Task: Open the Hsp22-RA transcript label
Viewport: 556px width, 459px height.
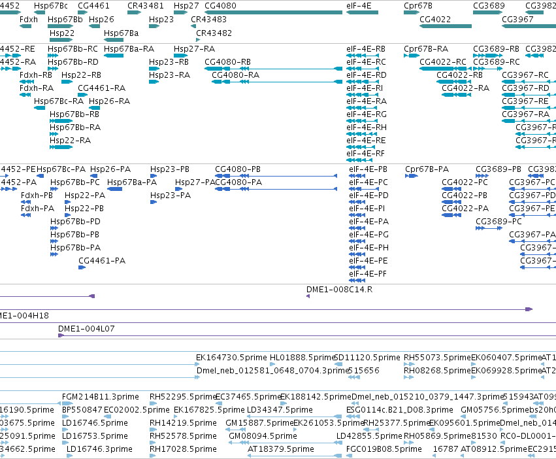Action: (70, 140)
